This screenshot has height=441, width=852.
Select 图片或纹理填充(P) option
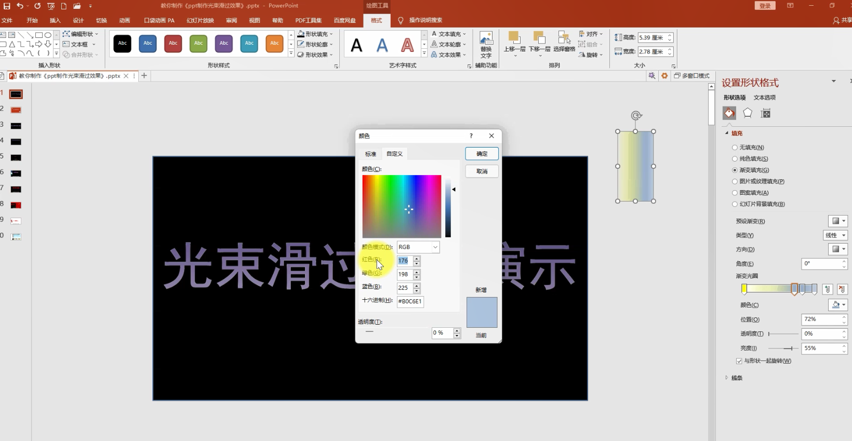[758, 182]
